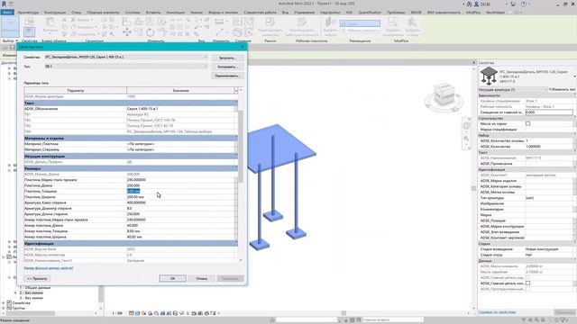Toggle the 'Масса из серии' checkbox
Viewport: 577px width, 324px height.
(x=527, y=124)
